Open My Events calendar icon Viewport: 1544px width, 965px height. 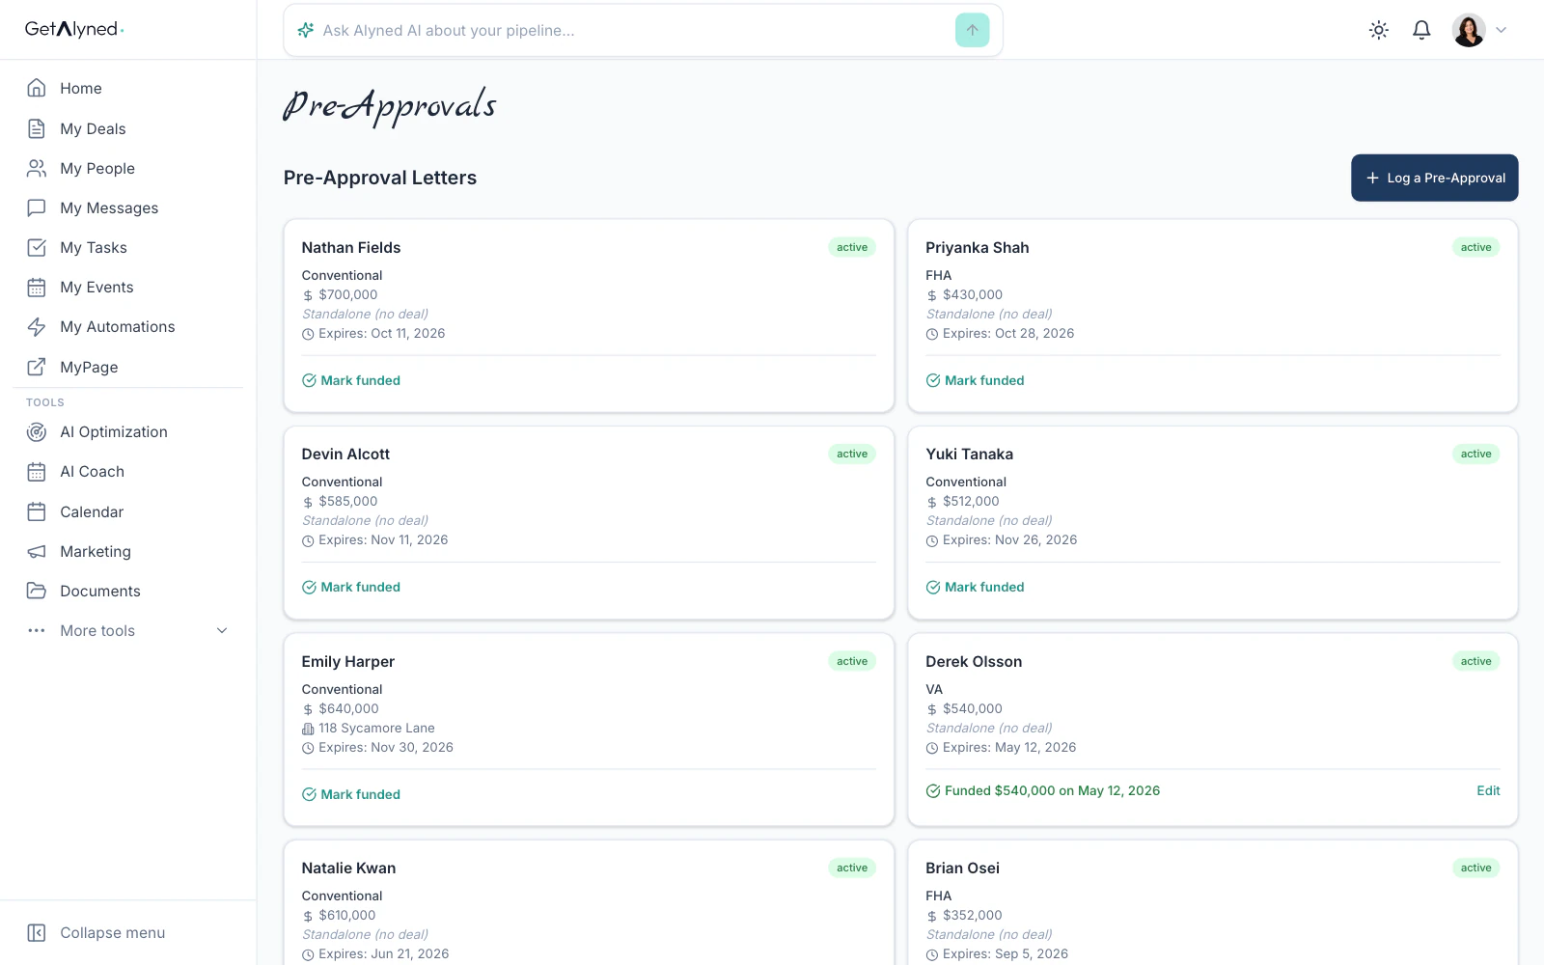pos(37,287)
